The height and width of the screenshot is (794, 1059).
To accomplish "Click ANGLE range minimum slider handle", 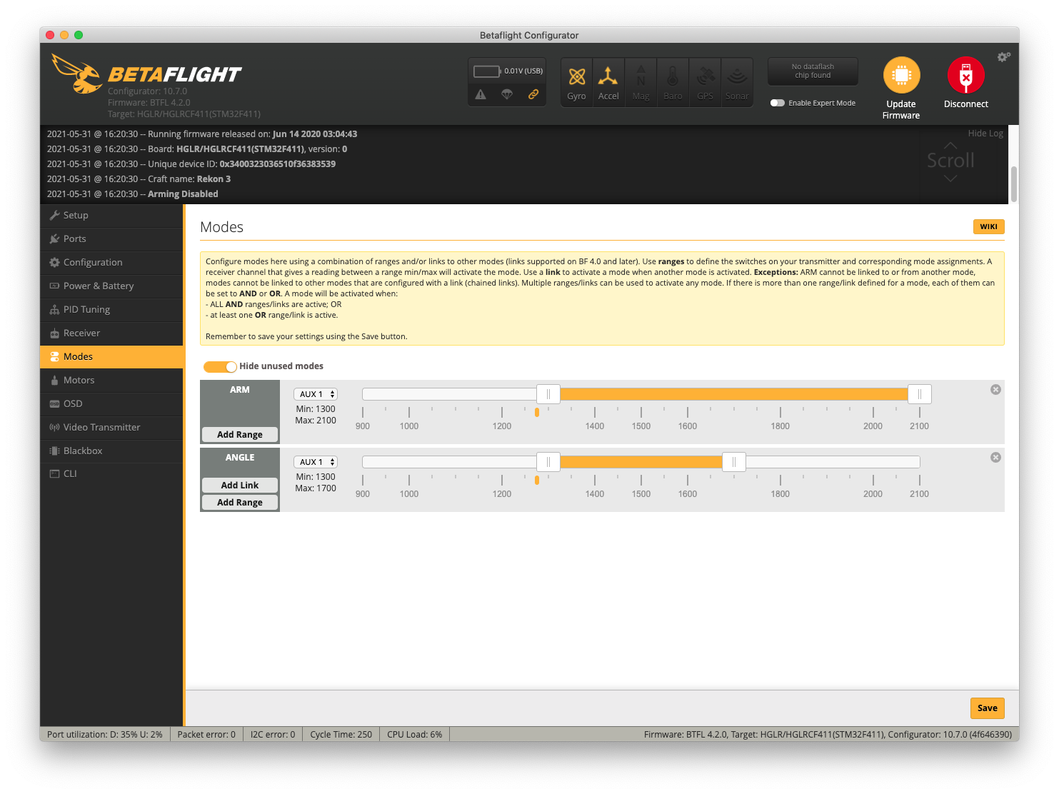I will 548,462.
